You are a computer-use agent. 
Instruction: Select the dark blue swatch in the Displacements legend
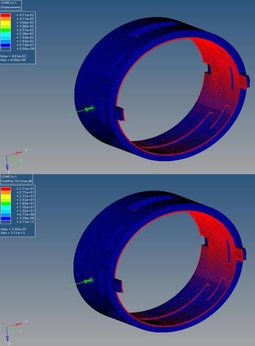[5, 45]
